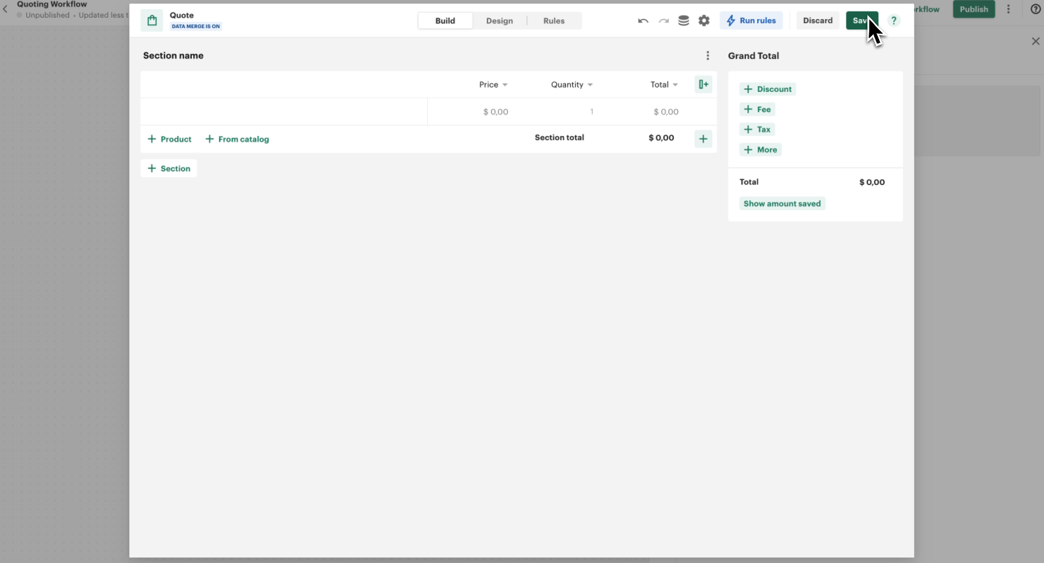Open the data merge database icon
Image resolution: width=1044 pixels, height=563 pixels.
(x=684, y=21)
